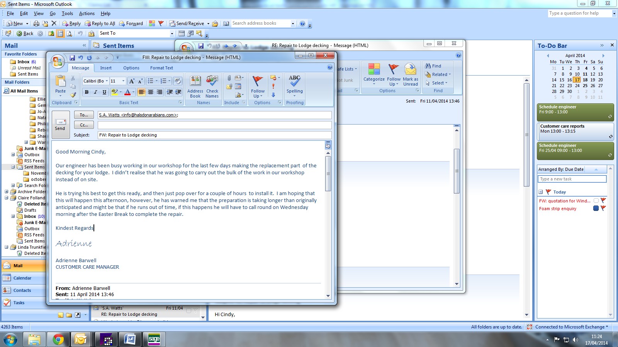Screen dimensions: 618x347
Task: Click Save icon in compose window title bar
Action: [72, 58]
